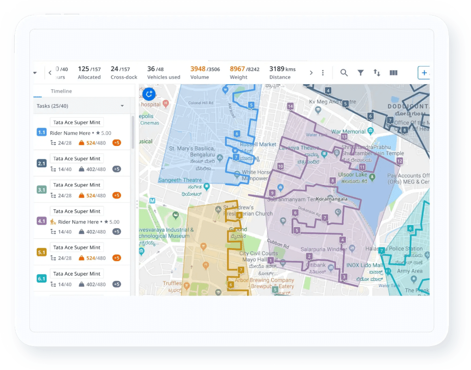Select the purple 4.1 route badge
Image resolution: width=471 pixels, height=370 pixels.
coord(41,221)
